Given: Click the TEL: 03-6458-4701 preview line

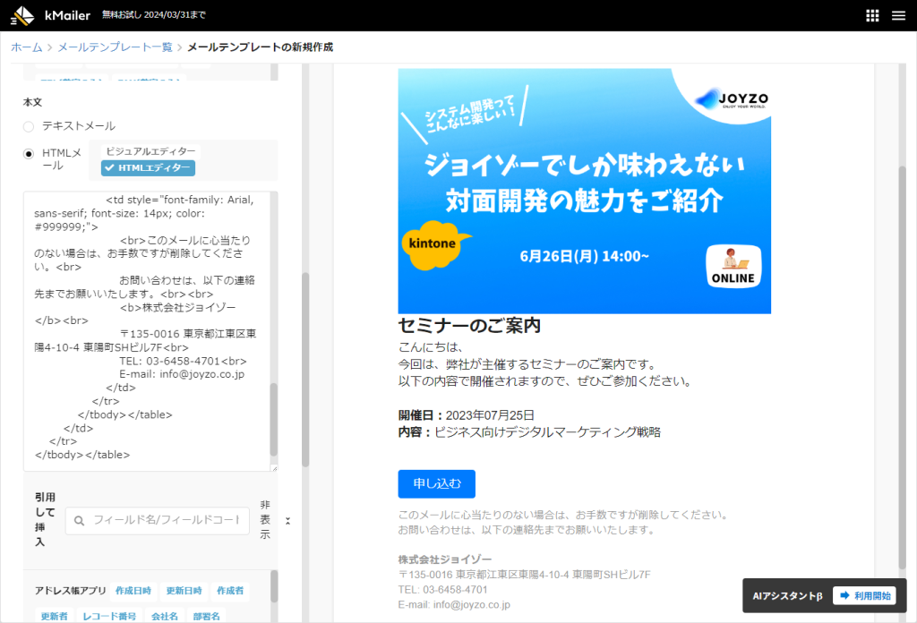Looking at the screenshot, I should 442,590.
